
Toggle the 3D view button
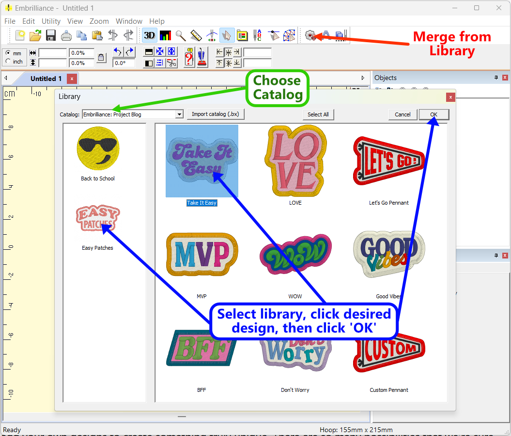[x=149, y=35]
